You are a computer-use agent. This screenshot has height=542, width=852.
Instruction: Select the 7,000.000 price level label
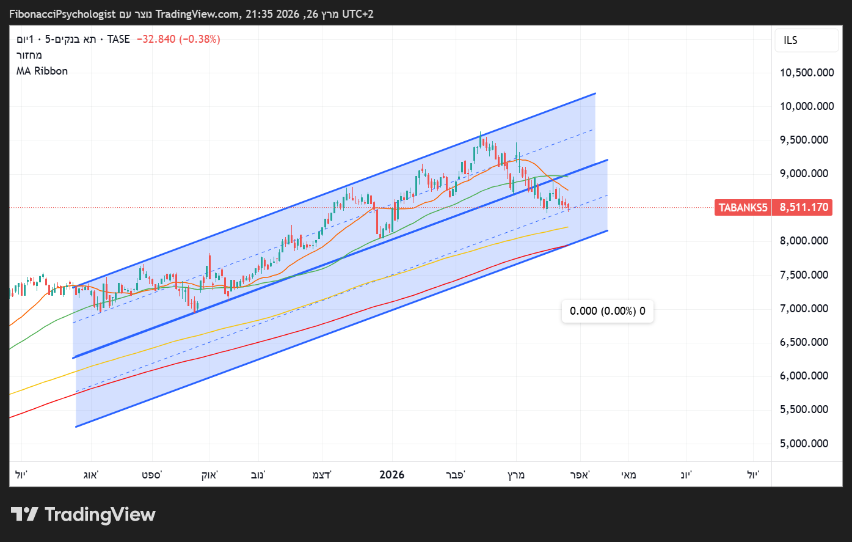tap(804, 309)
